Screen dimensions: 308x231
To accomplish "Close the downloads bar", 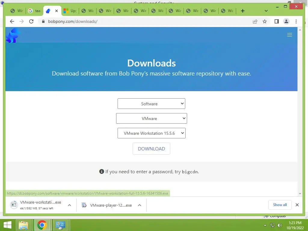I will coord(297,205).
